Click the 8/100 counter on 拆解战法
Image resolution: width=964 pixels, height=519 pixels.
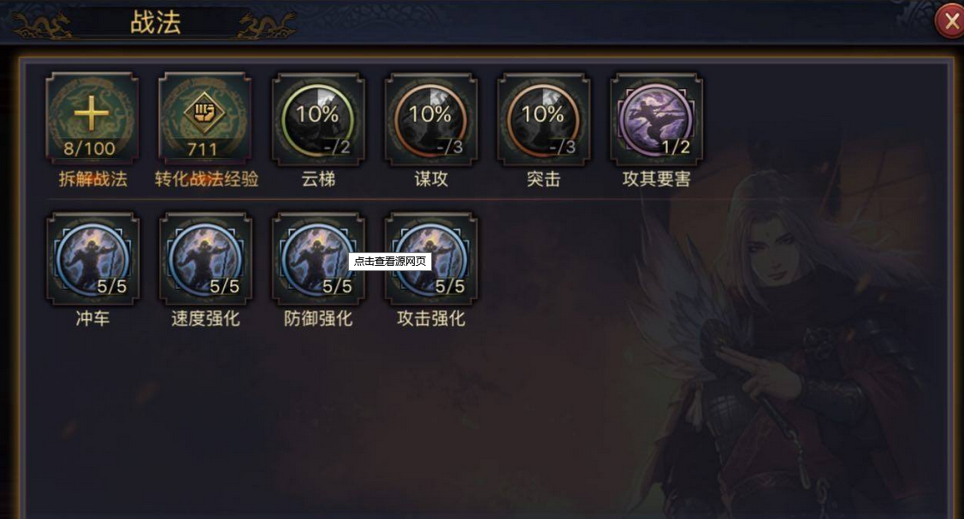pos(90,149)
